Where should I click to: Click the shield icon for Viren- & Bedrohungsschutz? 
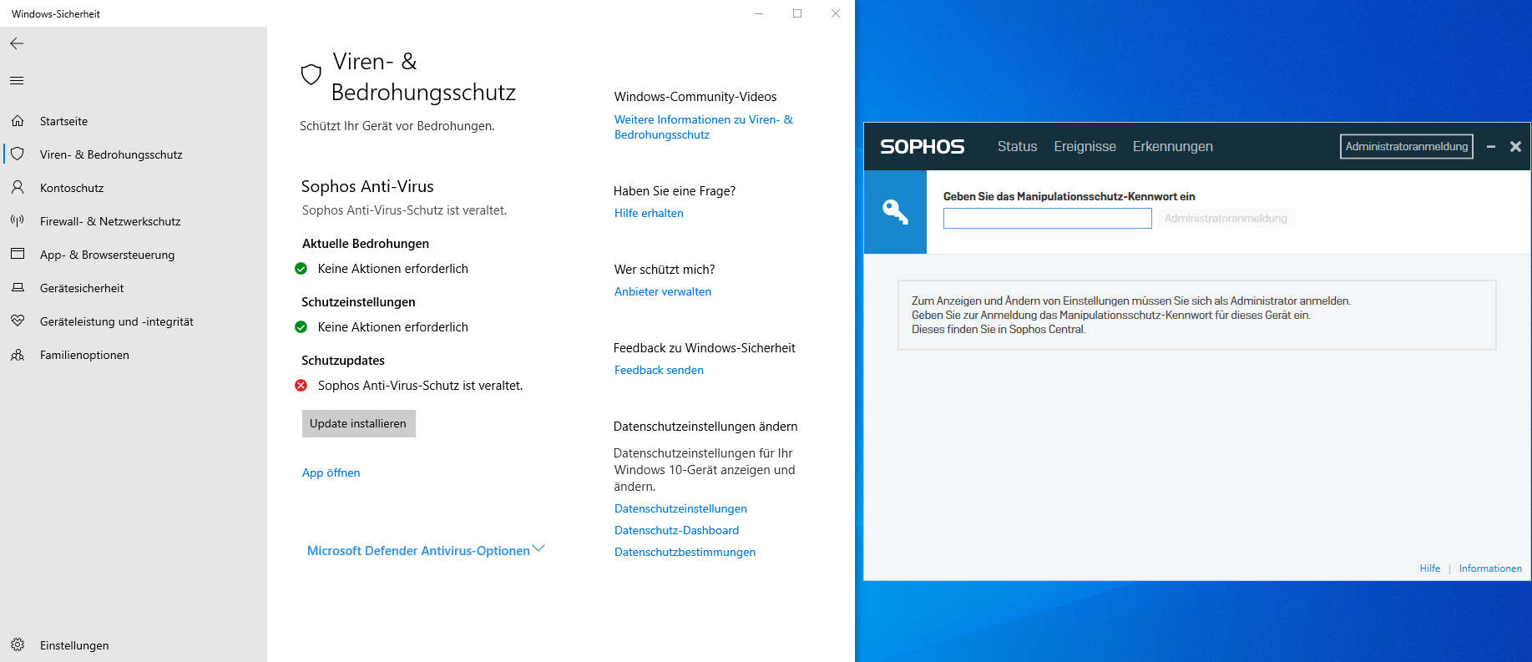pyautogui.click(x=18, y=154)
